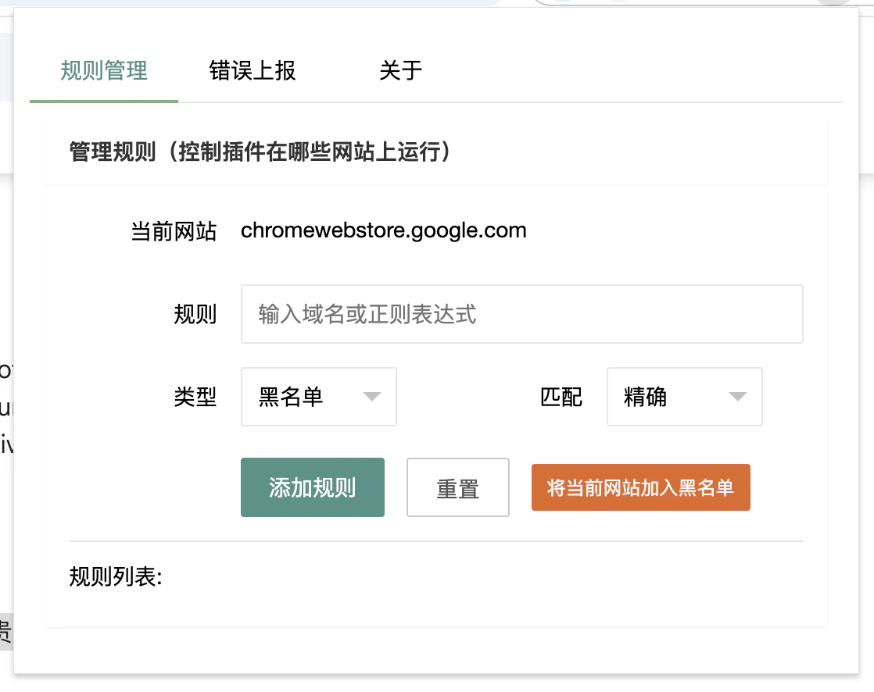
Task: Select the domain text chromewebstore.google.com
Action: point(384,230)
